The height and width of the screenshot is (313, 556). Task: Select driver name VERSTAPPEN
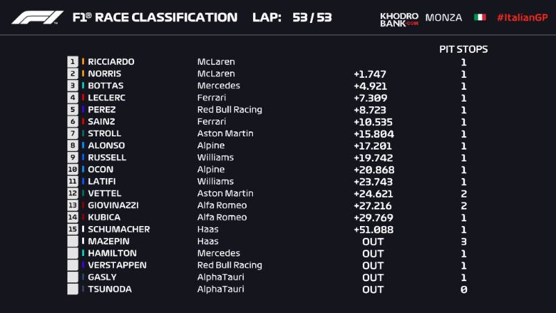tap(117, 265)
